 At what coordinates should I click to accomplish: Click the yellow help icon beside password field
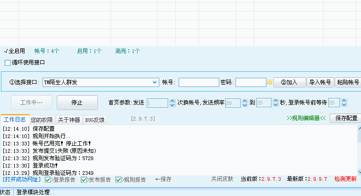pyautogui.click(x=270, y=82)
